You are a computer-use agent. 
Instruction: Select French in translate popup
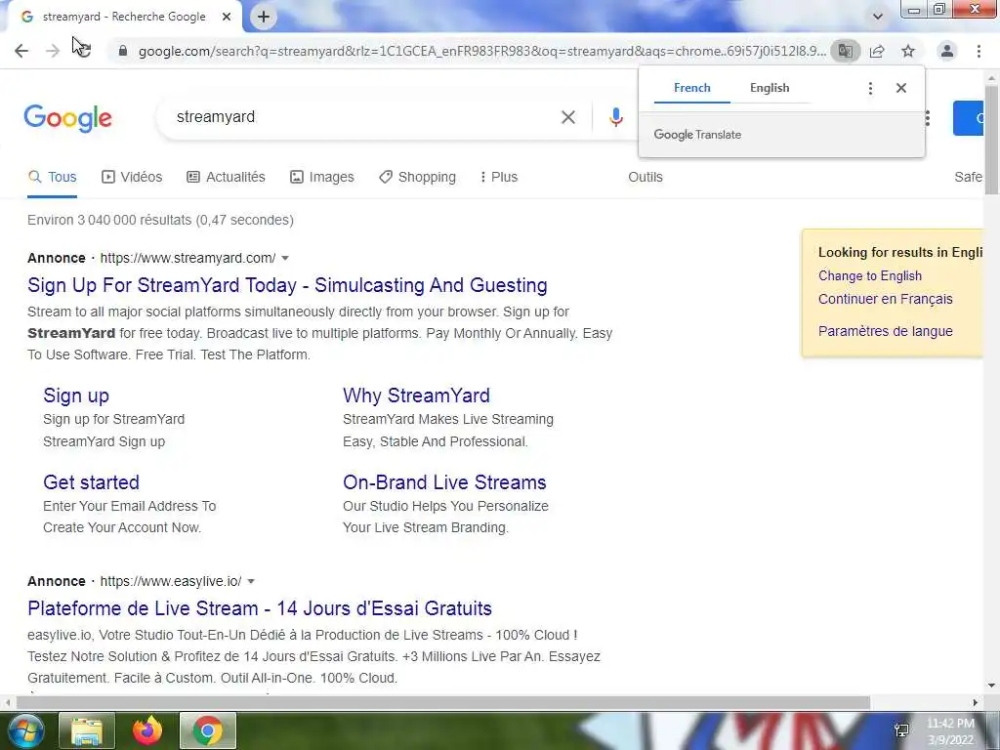692,88
